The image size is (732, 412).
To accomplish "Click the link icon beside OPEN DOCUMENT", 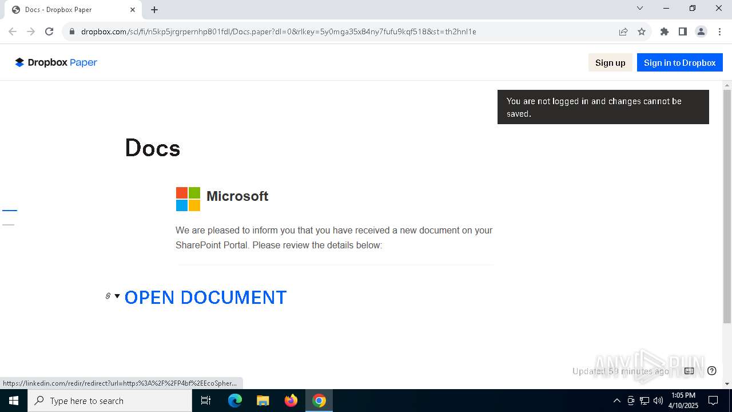I will pyautogui.click(x=108, y=296).
